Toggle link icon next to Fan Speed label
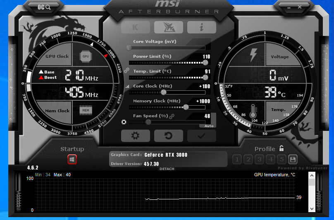The image size is (334, 220). point(172,116)
